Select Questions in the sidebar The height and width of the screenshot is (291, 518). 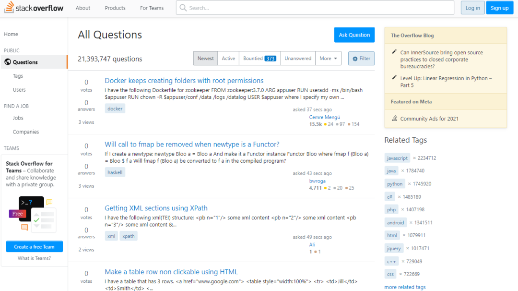pyautogui.click(x=34, y=62)
